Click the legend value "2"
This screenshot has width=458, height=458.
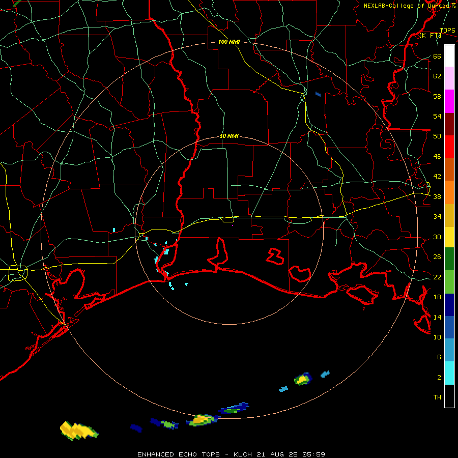pos(439,377)
